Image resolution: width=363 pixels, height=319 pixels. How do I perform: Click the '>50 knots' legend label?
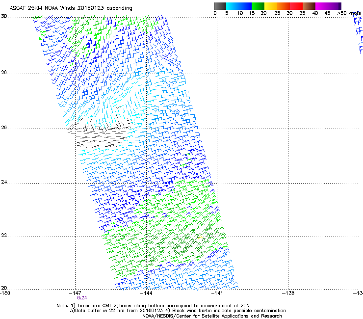349,13
